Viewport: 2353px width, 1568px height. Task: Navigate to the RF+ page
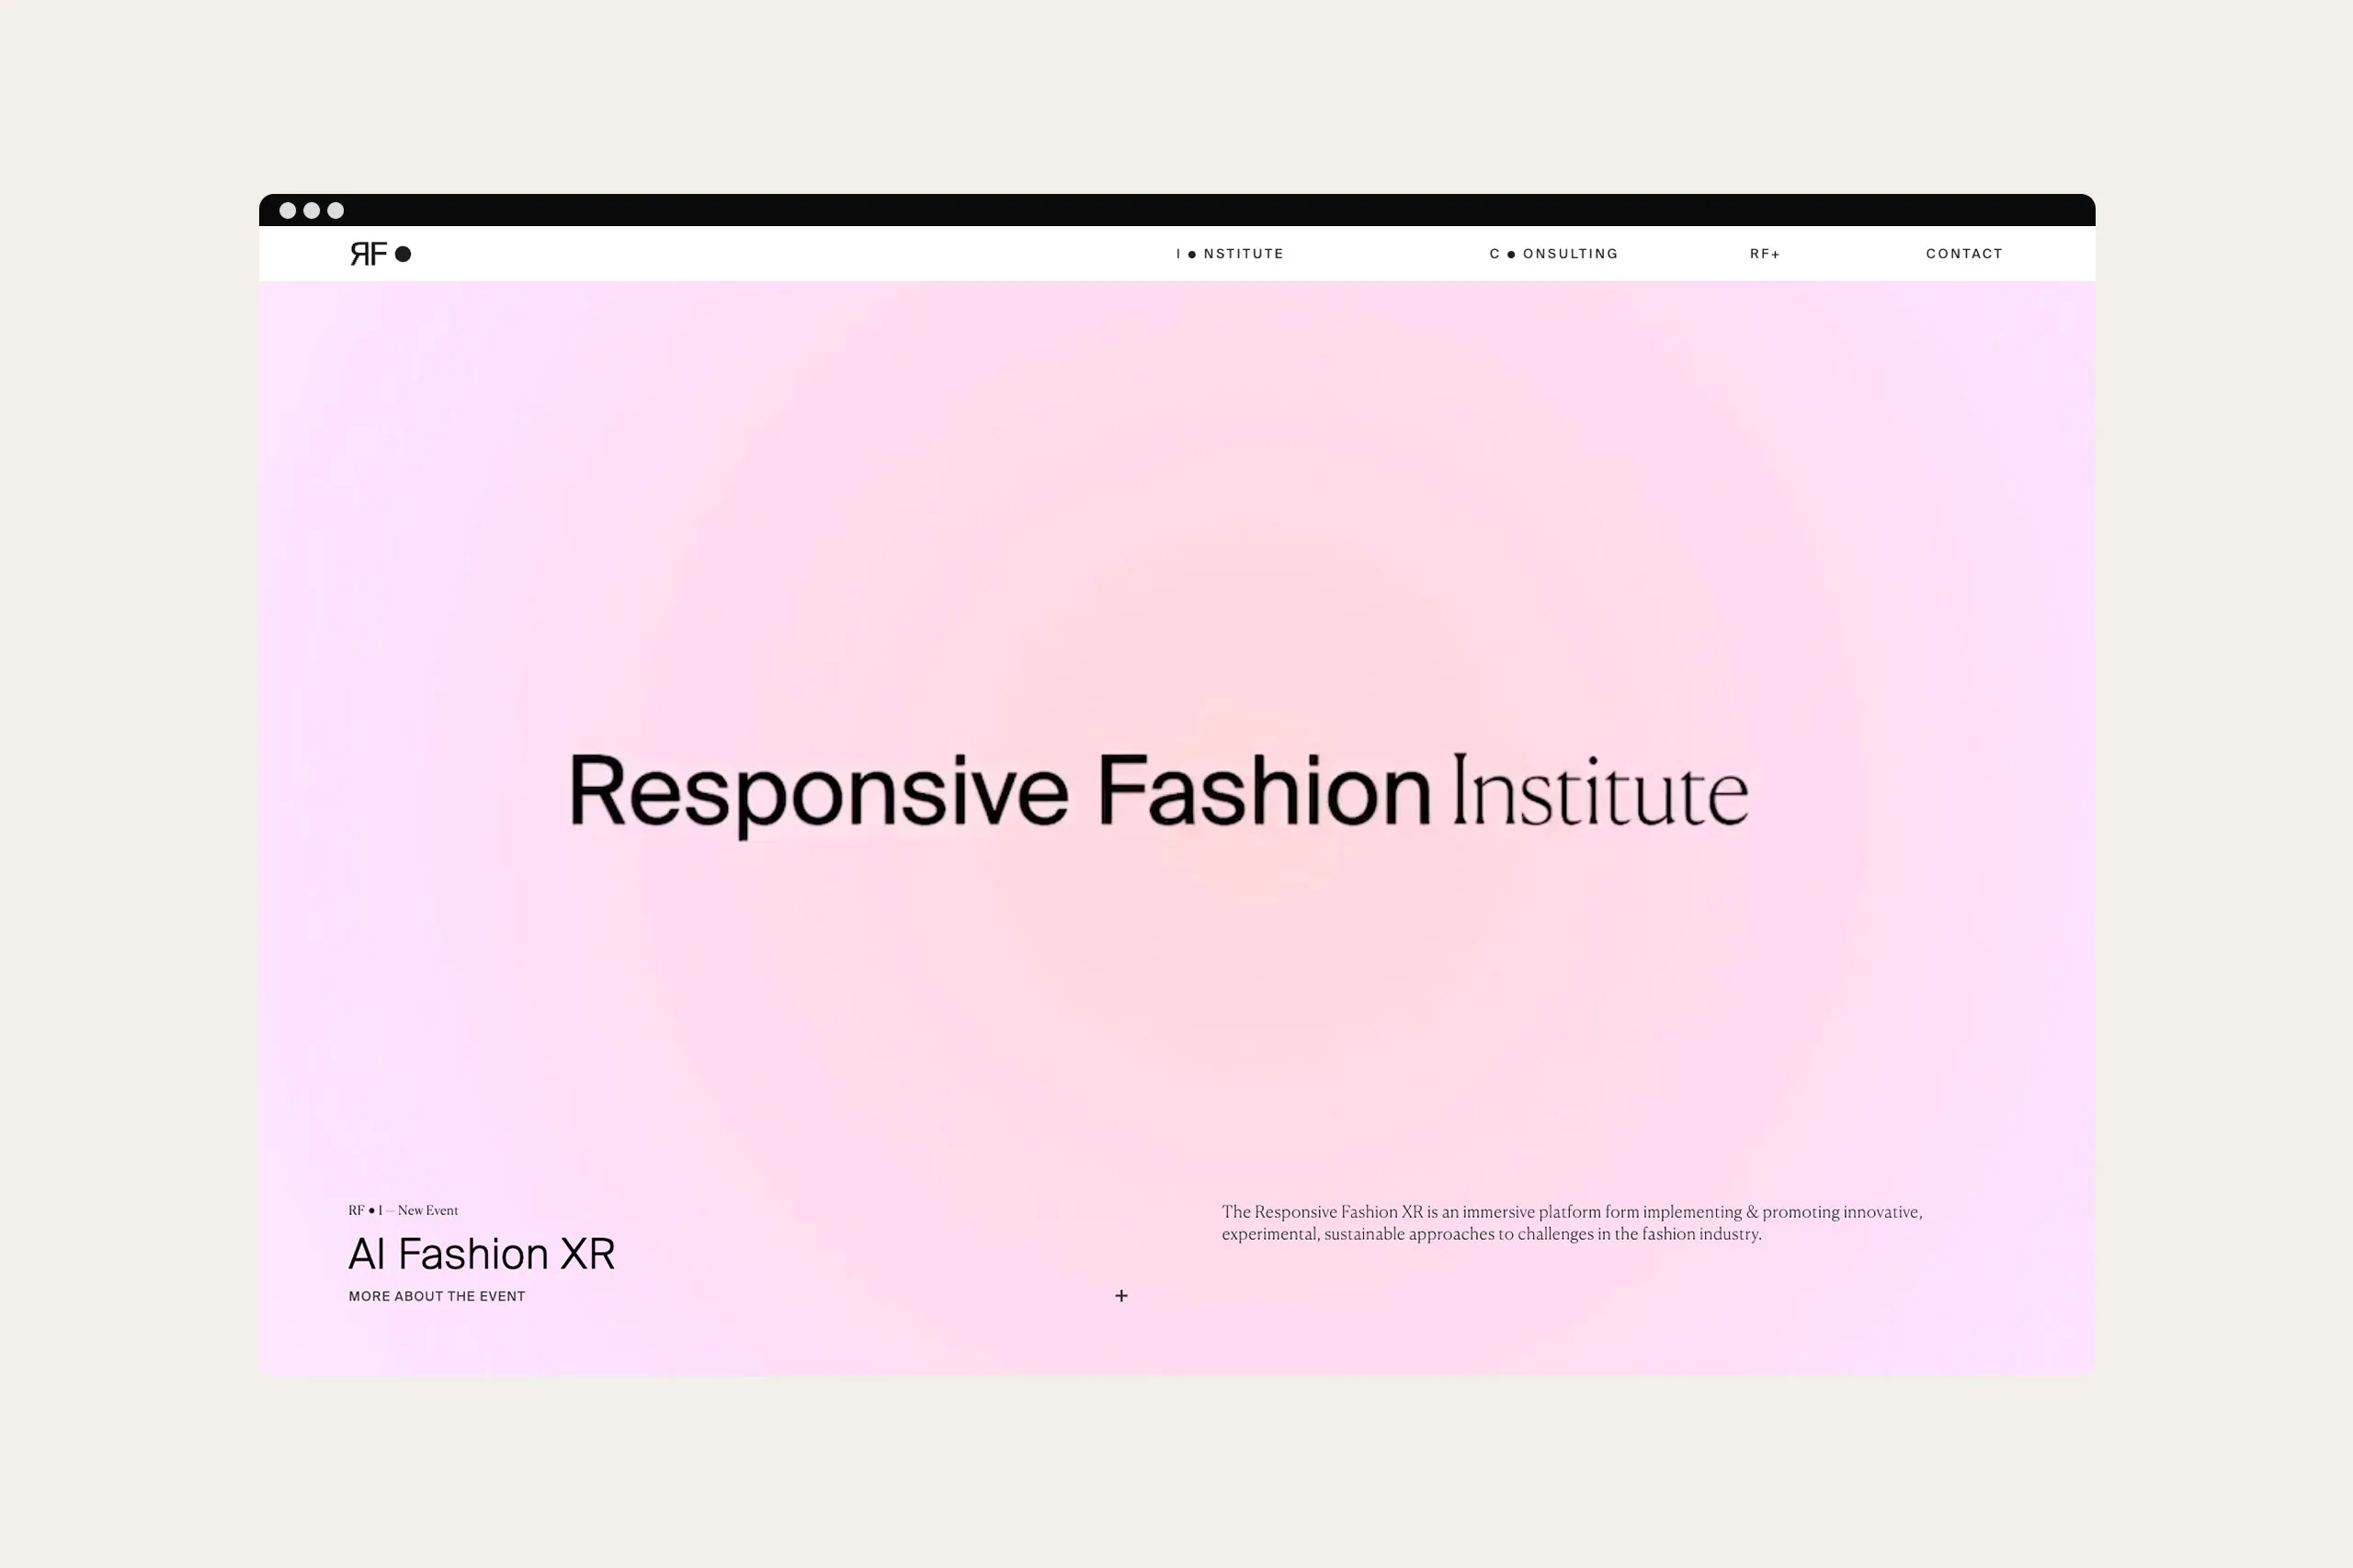tap(1764, 253)
